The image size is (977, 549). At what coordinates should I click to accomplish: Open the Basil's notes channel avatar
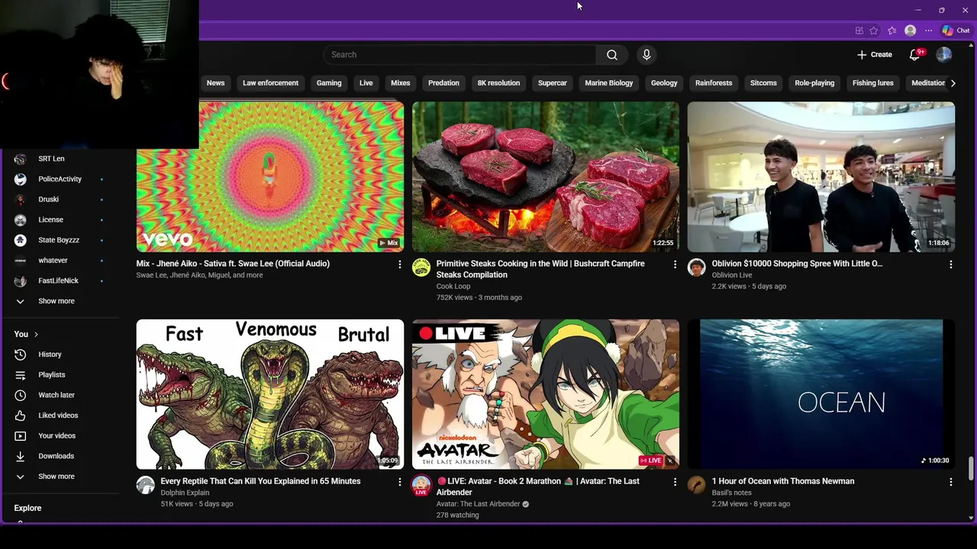tap(696, 485)
